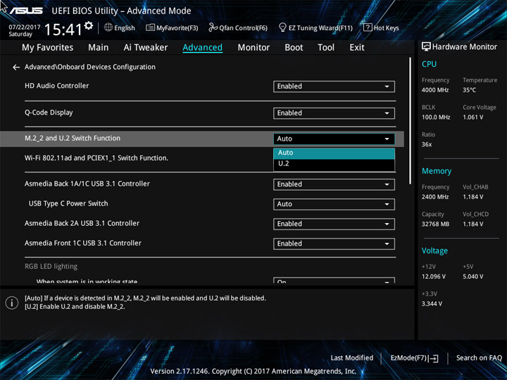Image resolution: width=507 pixels, height=380 pixels.
Task: Open MyFavorite(F3) list icon
Action: [151, 27]
